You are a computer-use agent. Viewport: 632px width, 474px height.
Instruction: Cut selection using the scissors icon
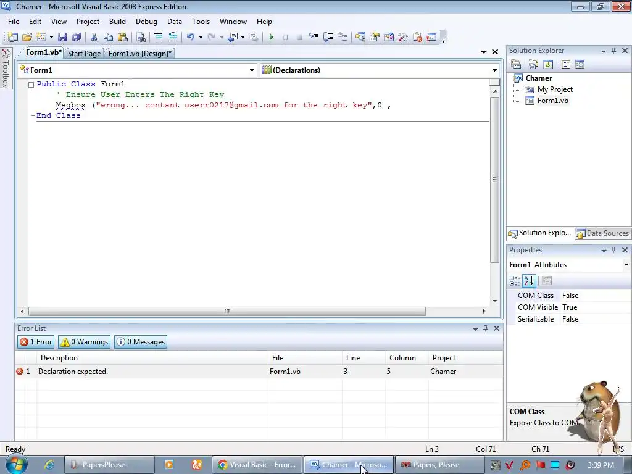point(94,38)
